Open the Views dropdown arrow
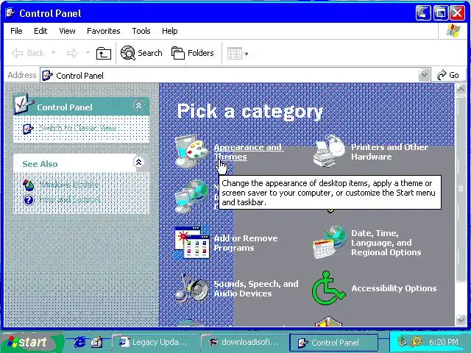Screen dimensions: 471x353 click(x=247, y=54)
